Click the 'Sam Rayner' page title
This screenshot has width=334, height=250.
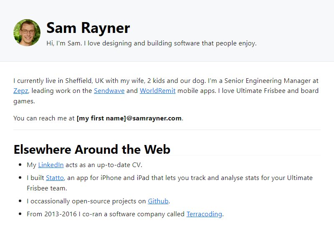click(88, 28)
